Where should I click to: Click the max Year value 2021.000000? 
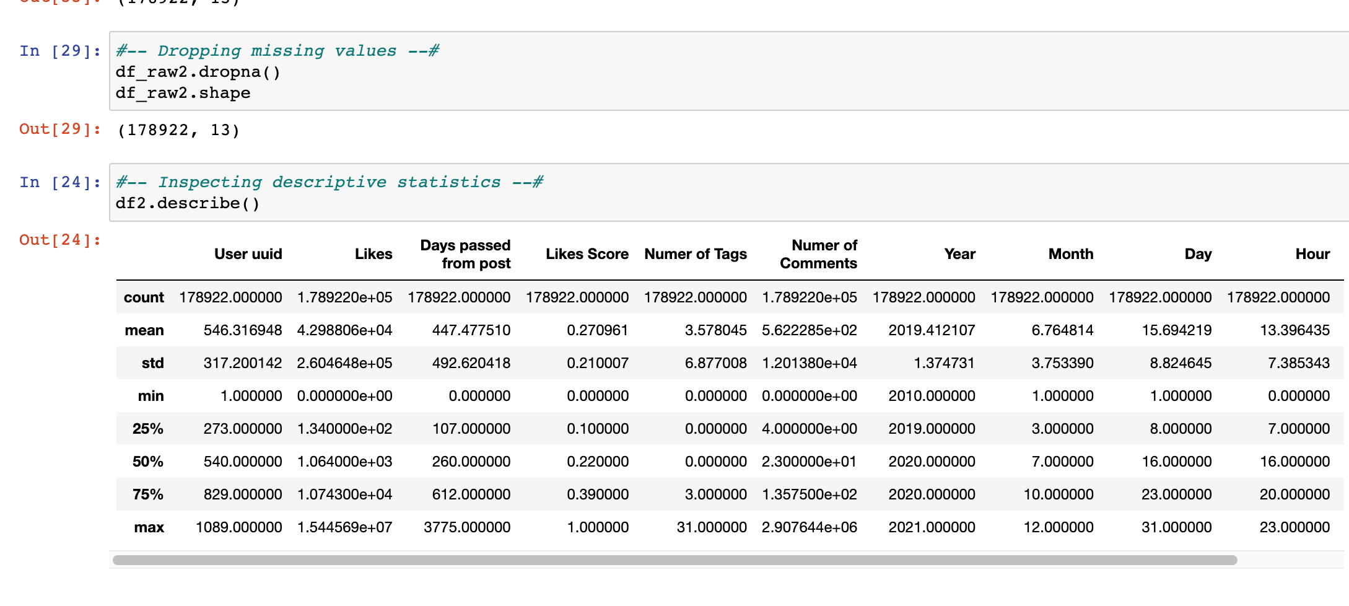coord(932,527)
